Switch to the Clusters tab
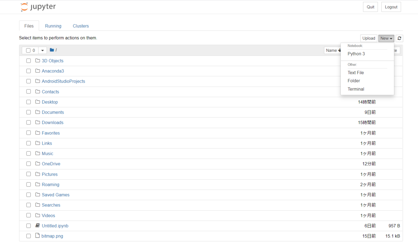Viewport: 418px width, 250px height. coord(81,26)
